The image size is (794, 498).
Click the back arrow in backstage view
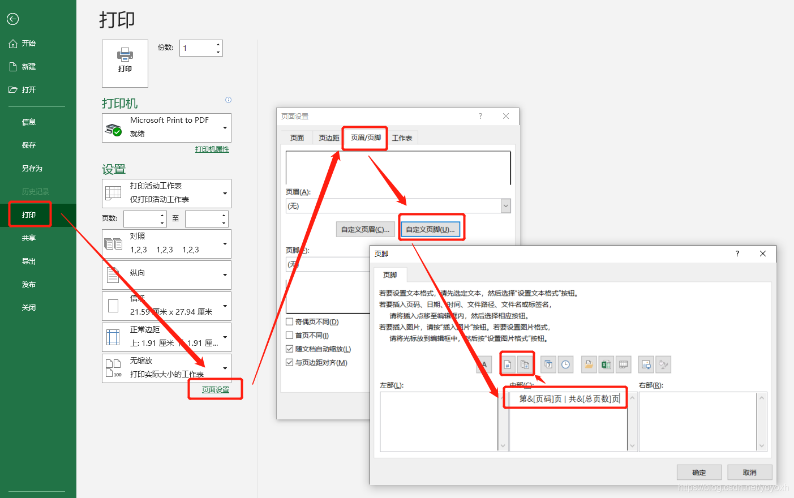[x=13, y=19]
